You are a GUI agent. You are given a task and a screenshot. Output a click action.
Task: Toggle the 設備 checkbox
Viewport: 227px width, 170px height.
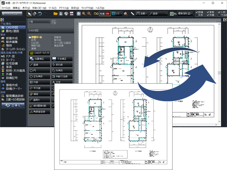click(x=197, y=12)
